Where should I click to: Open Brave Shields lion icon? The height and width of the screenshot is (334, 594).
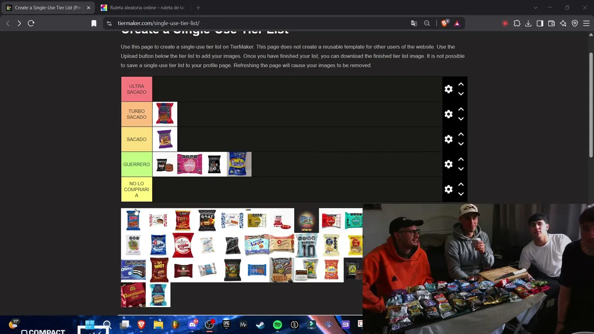[444, 23]
